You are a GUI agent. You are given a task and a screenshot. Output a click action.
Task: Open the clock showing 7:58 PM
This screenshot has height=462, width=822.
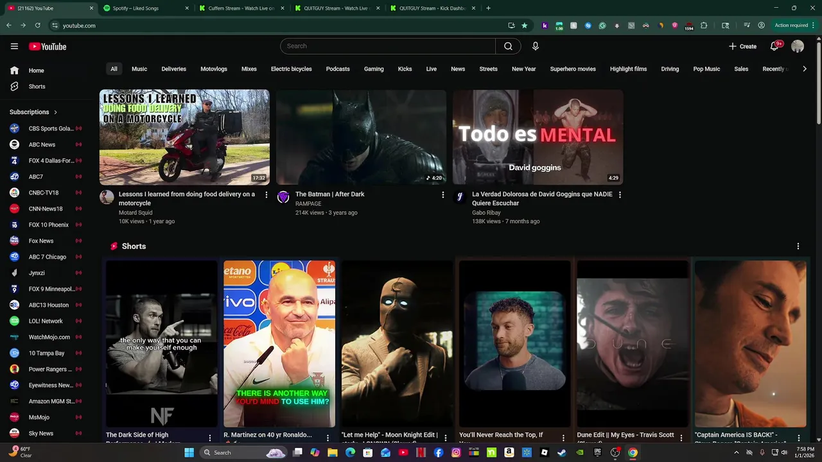(805, 452)
